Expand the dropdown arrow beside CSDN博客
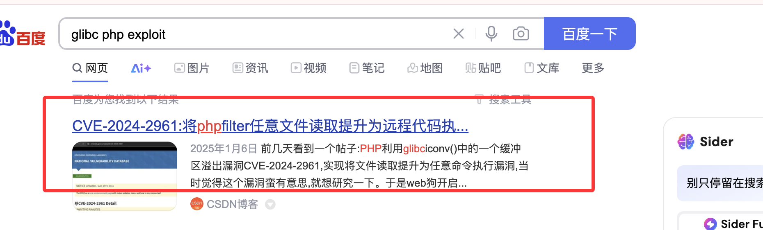This screenshot has width=763, height=230. tap(270, 204)
